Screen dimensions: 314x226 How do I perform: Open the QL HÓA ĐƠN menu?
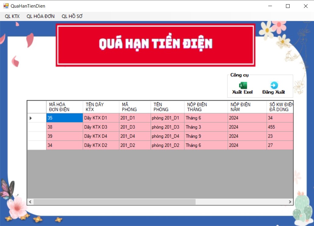pyautogui.click(x=41, y=16)
